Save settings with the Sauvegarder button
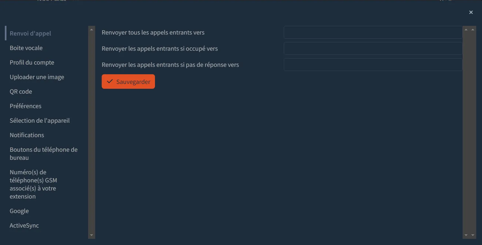 (128, 81)
